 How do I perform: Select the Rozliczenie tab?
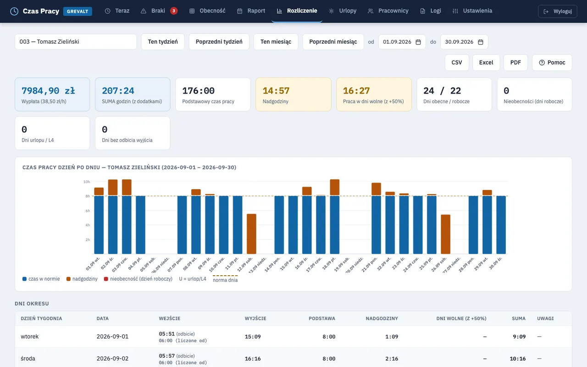(297, 11)
